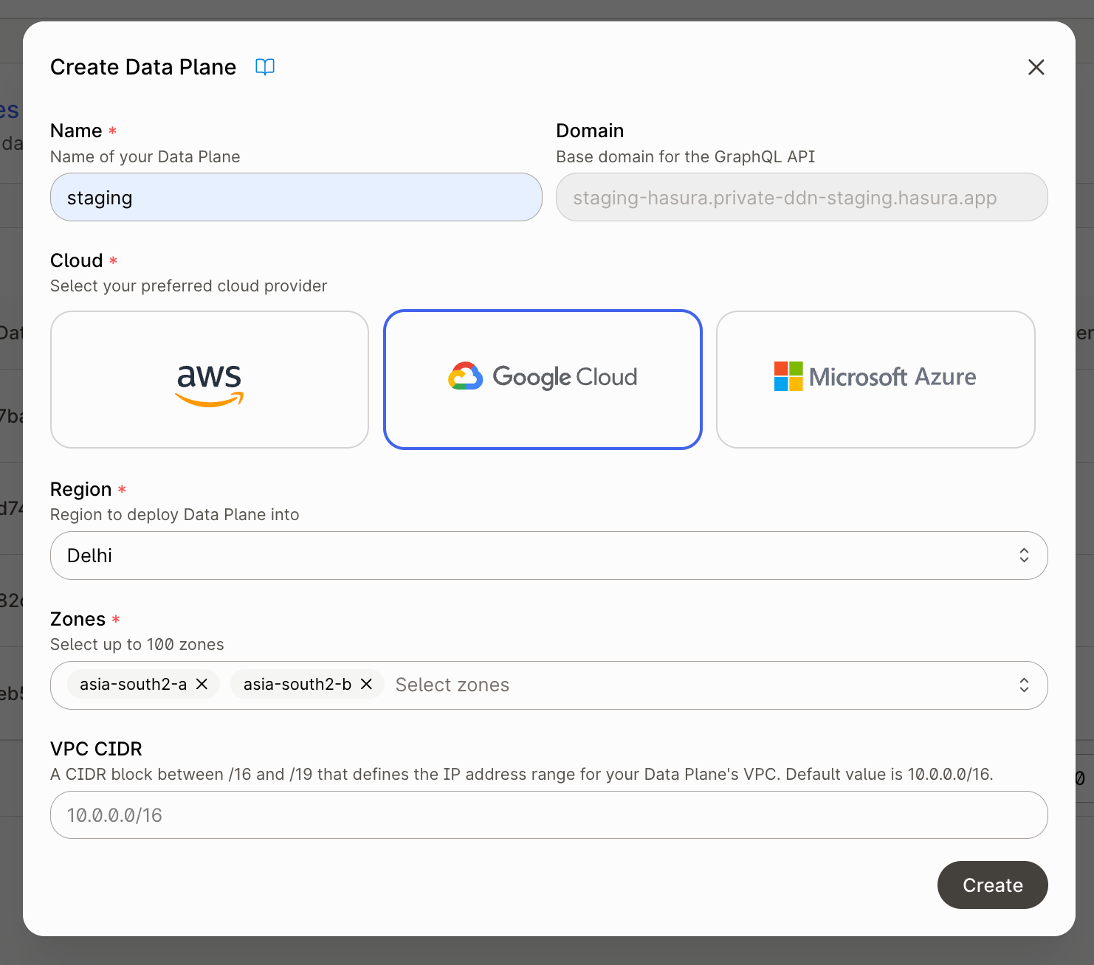Click the 'Select up to 100 zones' description
This screenshot has width=1094, height=965.
(x=137, y=644)
